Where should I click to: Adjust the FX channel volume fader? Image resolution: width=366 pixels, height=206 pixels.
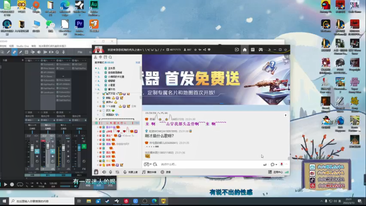click(79, 147)
